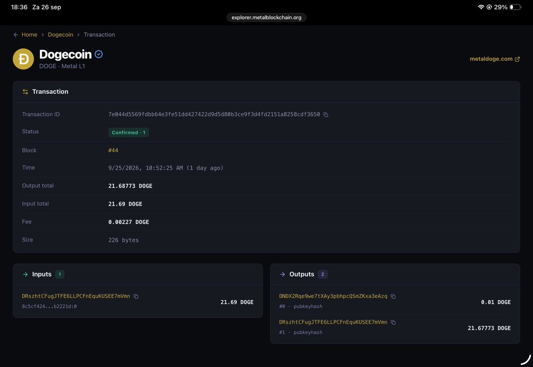Copy the input address
This screenshot has width=533, height=367.
pos(136,296)
